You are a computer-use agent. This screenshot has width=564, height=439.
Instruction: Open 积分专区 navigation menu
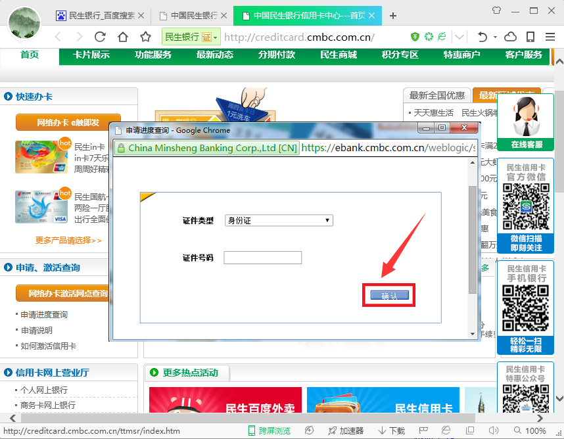click(x=400, y=55)
